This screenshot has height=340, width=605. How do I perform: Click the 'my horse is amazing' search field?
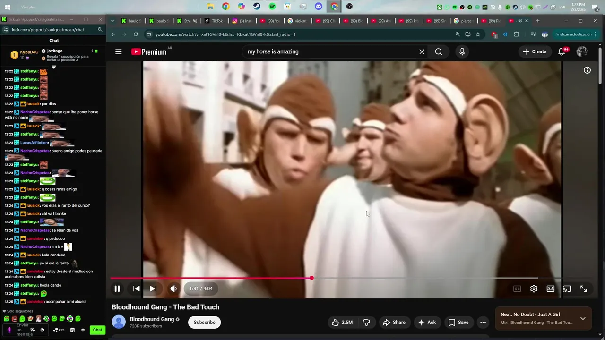click(328, 51)
